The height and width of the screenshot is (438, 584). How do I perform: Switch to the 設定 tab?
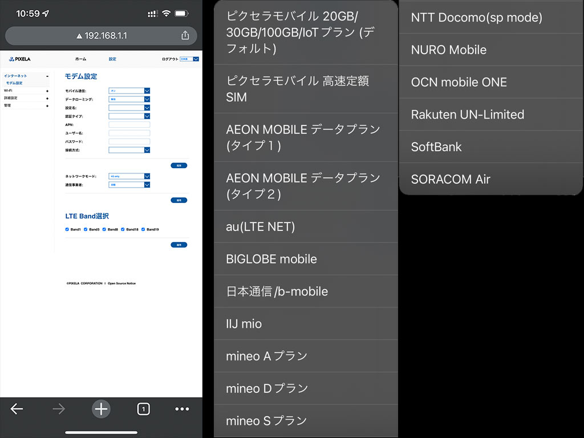click(x=112, y=59)
